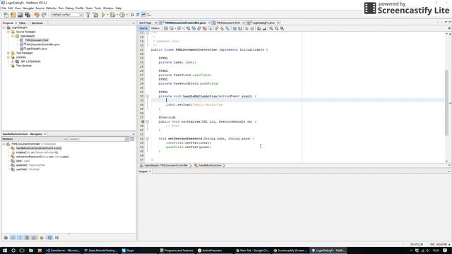Click the Source view button
This screenshot has height=254, width=452.
tap(143, 28)
